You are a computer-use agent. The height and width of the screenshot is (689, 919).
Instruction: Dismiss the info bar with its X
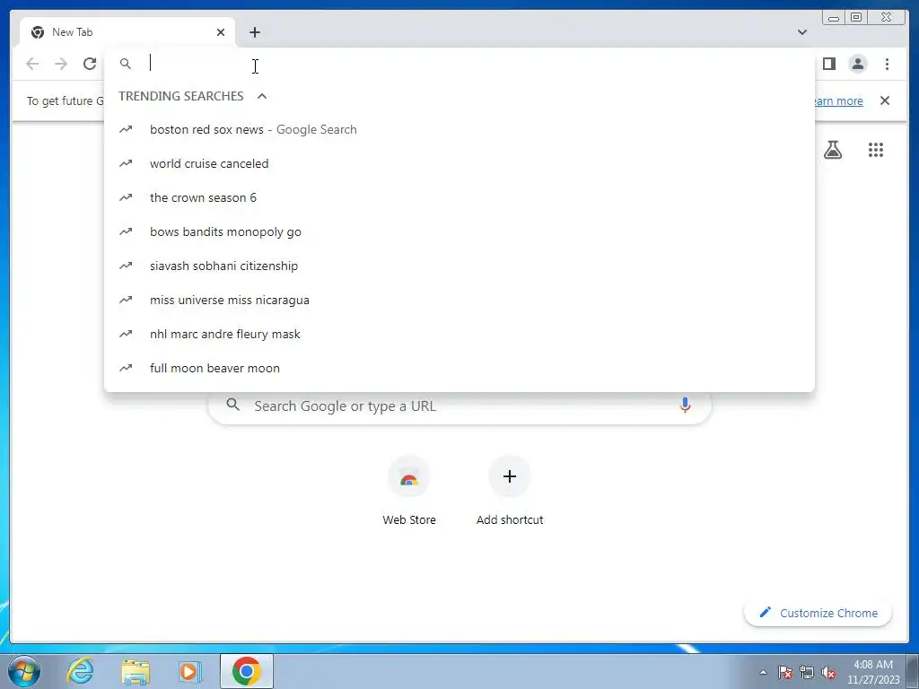[x=885, y=100]
